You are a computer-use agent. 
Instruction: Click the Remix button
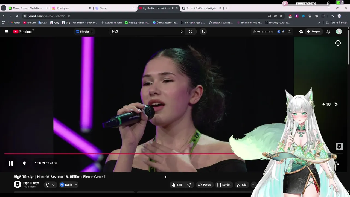tap(66, 185)
